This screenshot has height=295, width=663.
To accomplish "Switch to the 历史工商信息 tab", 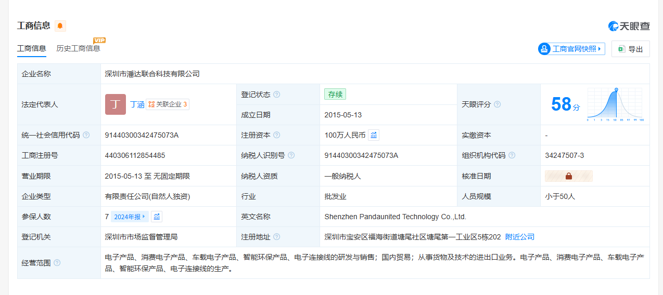I will tap(78, 48).
